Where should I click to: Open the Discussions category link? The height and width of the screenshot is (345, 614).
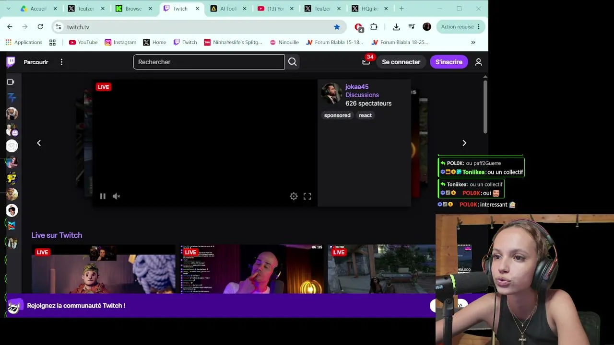click(362, 95)
